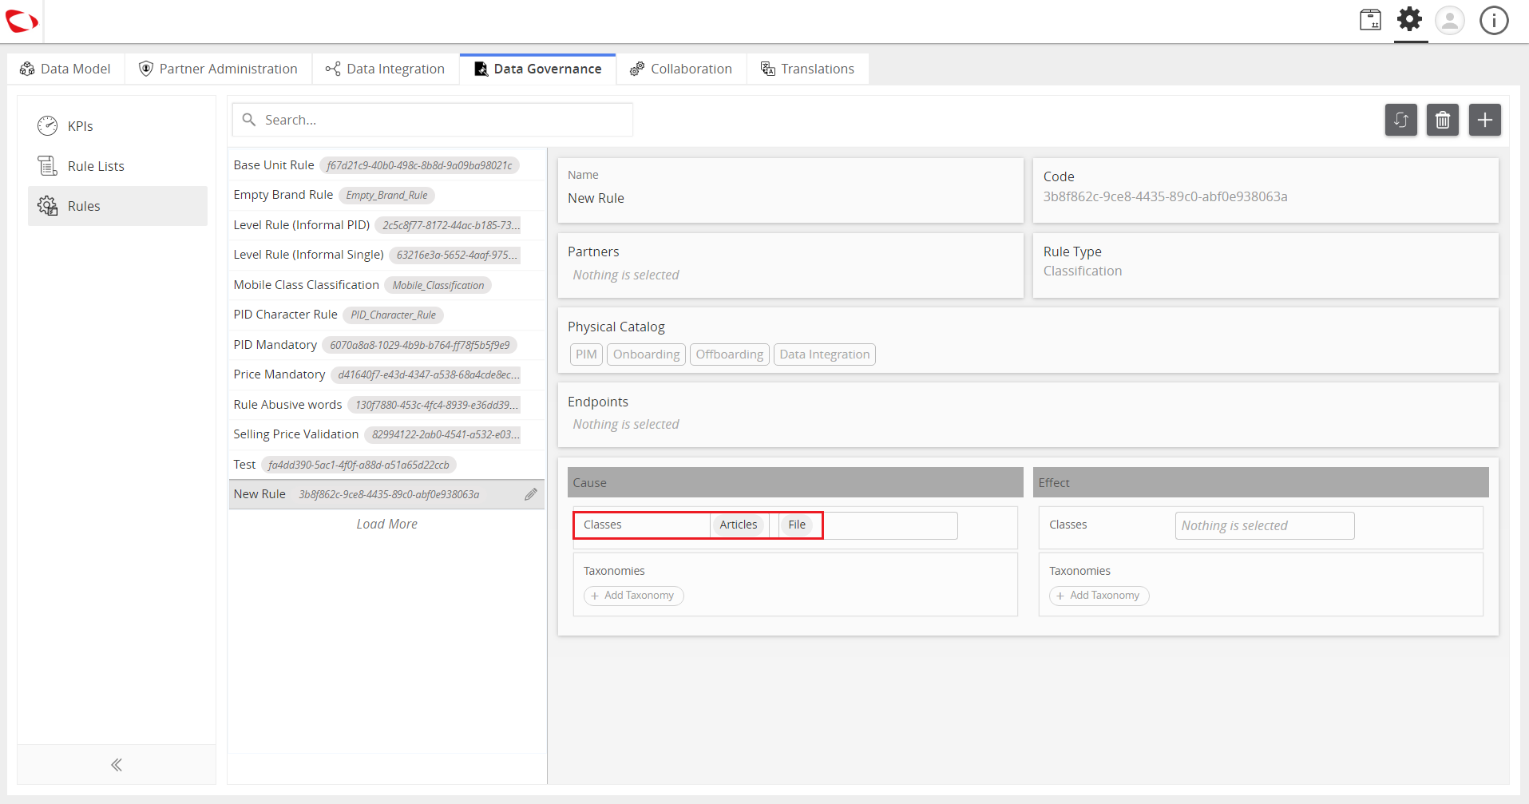
Task: Refresh the rules list with reload button
Action: pos(1400,120)
